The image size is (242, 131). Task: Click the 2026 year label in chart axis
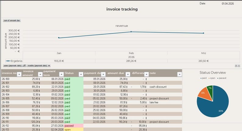pyautogui.click(x=131, y=57)
